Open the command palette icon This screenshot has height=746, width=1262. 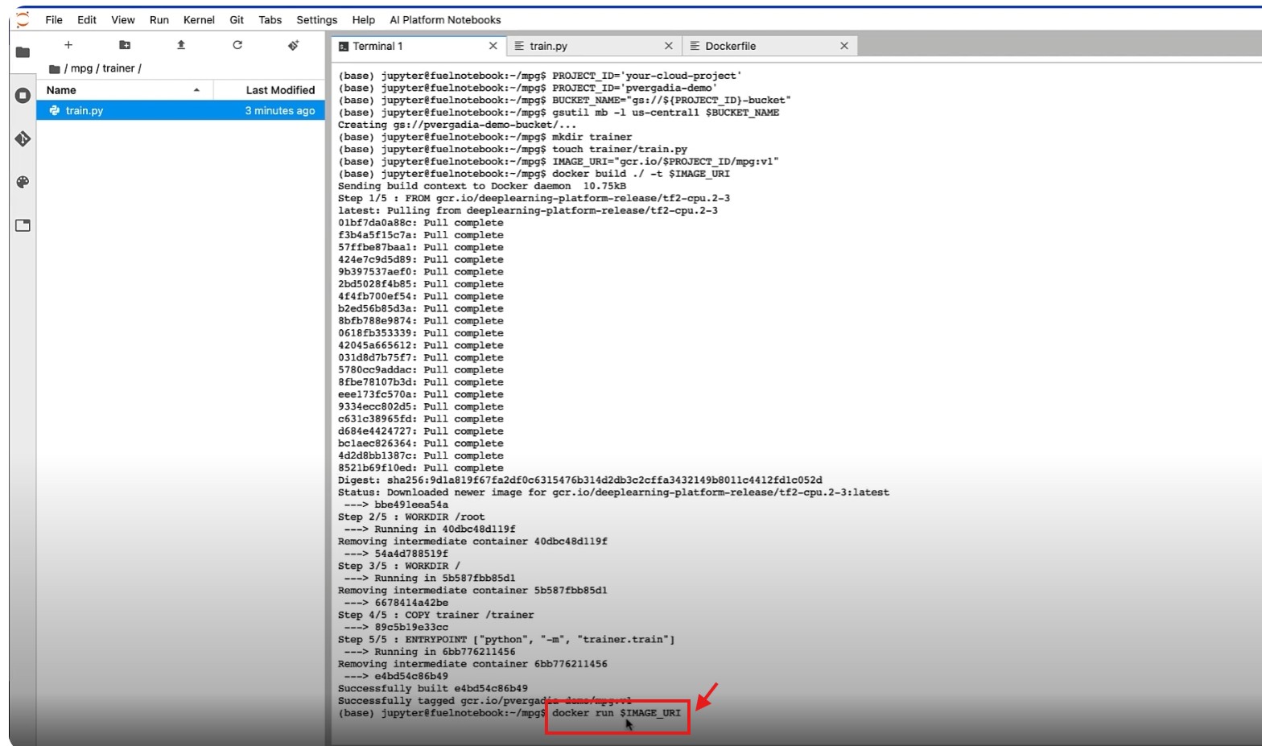pos(23,182)
